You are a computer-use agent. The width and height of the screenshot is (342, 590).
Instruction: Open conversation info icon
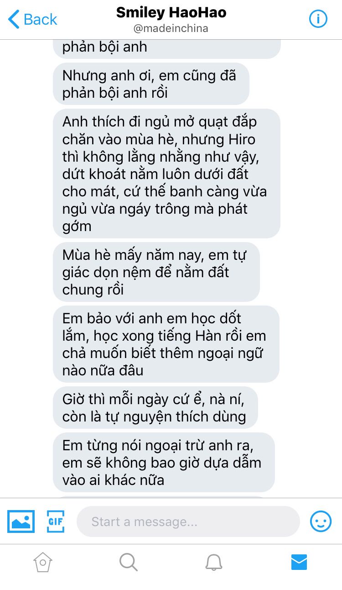(x=318, y=19)
